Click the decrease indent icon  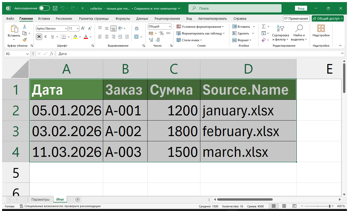pos(120,37)
